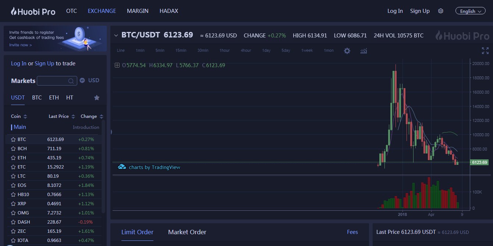Set chart interval to 15min
Screen dimensions: 493x246
click(x=181, y=51)
